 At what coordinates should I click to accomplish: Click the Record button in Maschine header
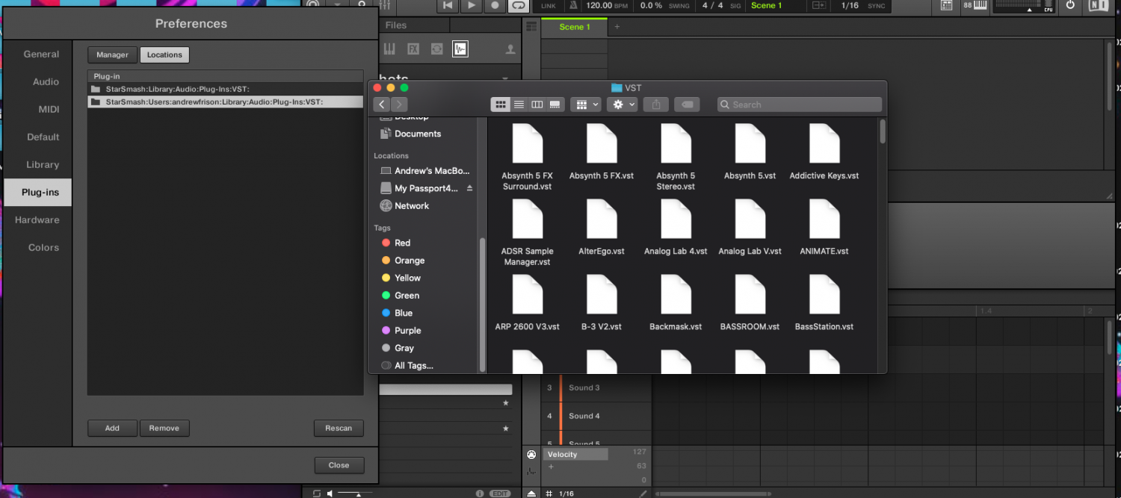(495, 5)
